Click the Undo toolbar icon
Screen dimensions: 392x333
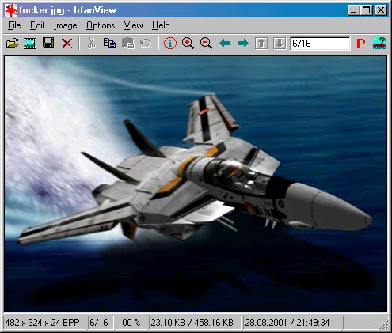click(146, 44)
